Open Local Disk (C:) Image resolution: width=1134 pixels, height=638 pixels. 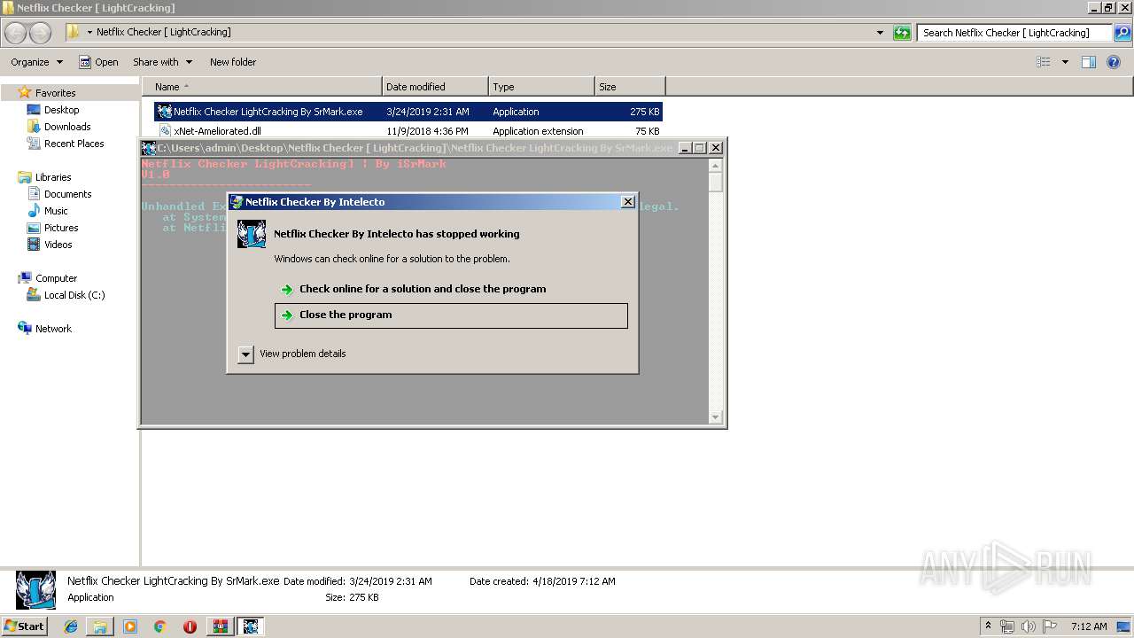click(x=74, y=295)
